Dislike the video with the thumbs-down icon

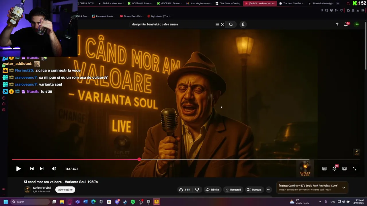pos(197,190)
